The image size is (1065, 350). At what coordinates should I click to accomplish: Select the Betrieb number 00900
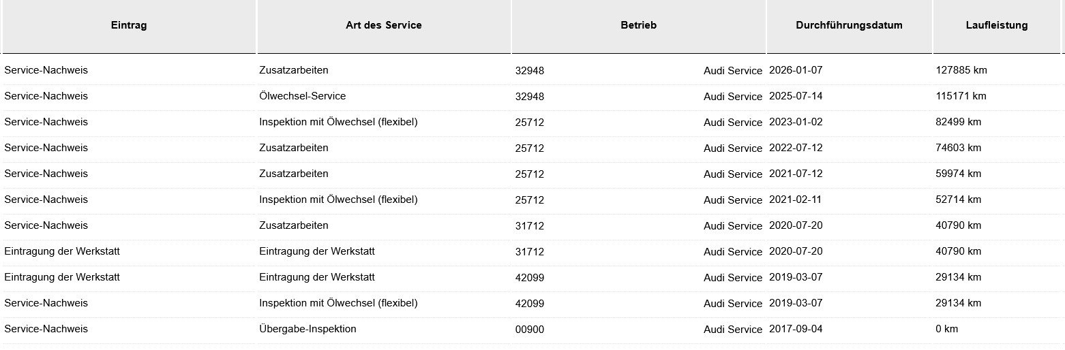530,330
